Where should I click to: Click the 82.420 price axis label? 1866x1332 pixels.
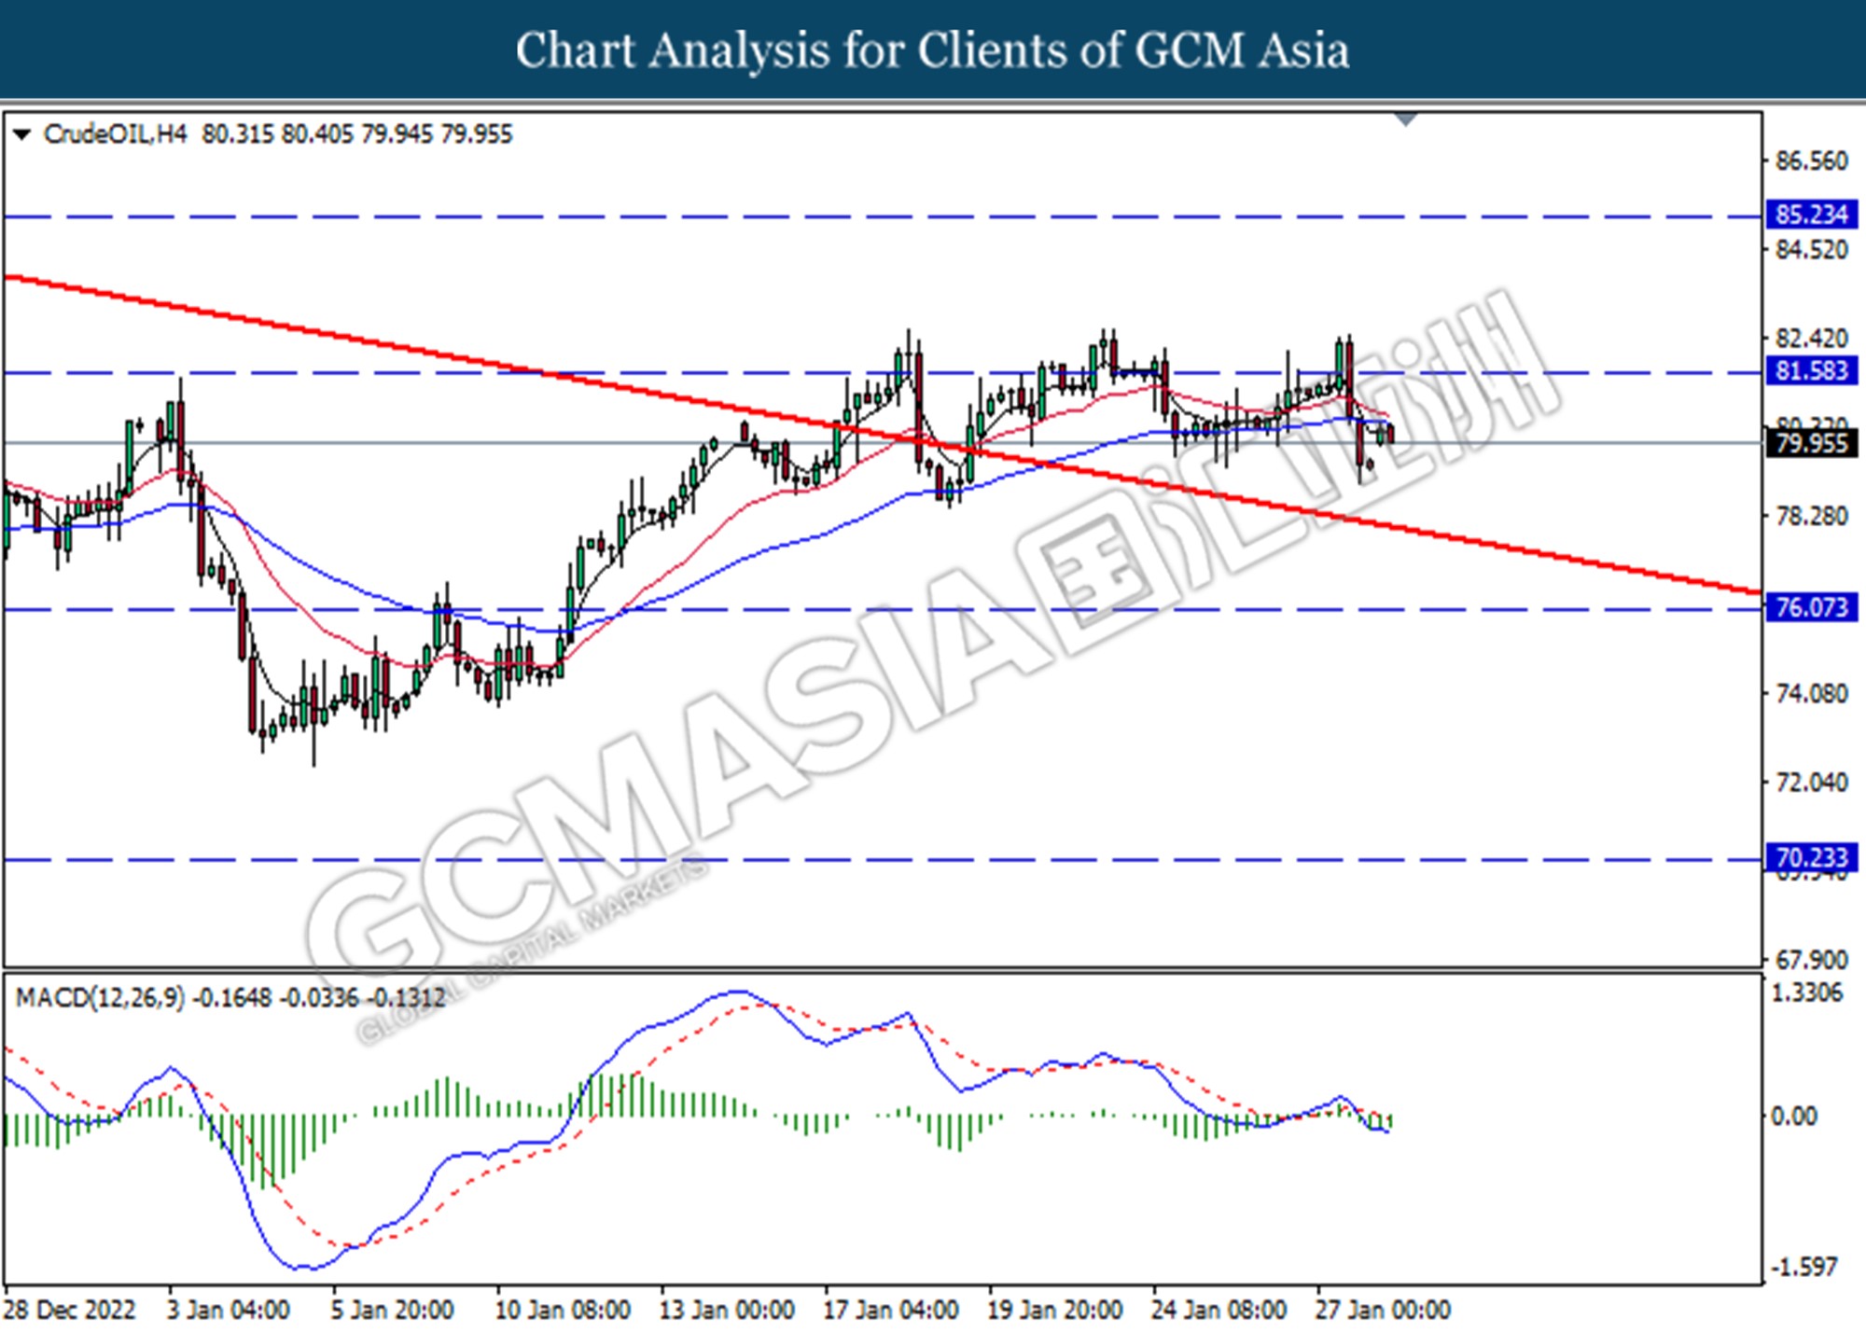(x=1811, y=338)
